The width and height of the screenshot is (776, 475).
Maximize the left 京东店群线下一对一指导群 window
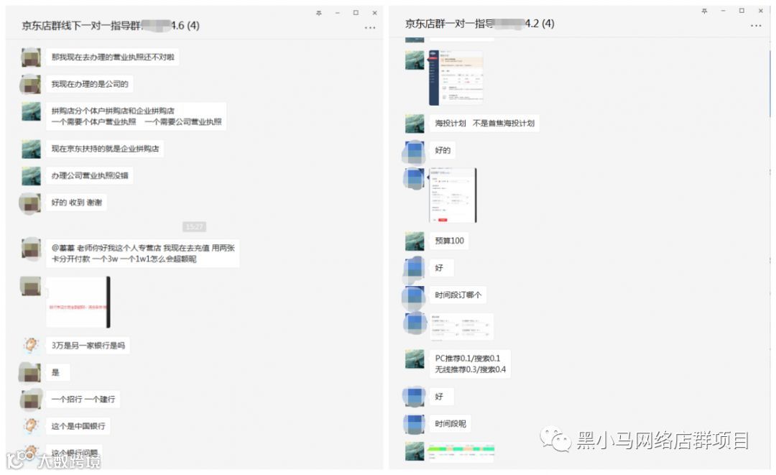click(356, 13)
